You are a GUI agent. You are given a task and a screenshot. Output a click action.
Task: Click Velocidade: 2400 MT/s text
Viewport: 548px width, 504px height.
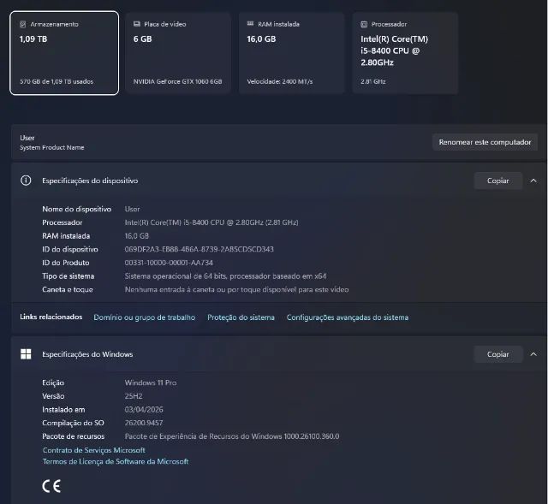tap(280, 81)
